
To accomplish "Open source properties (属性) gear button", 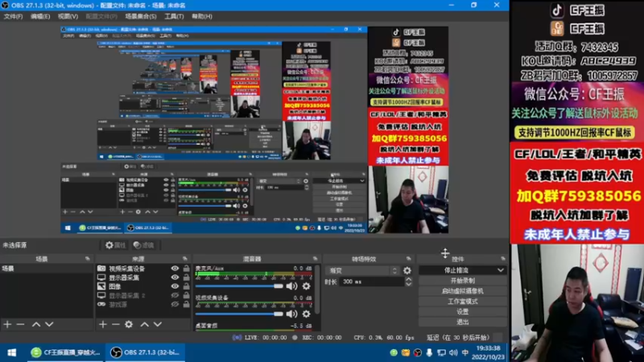I will coord(115,245).
